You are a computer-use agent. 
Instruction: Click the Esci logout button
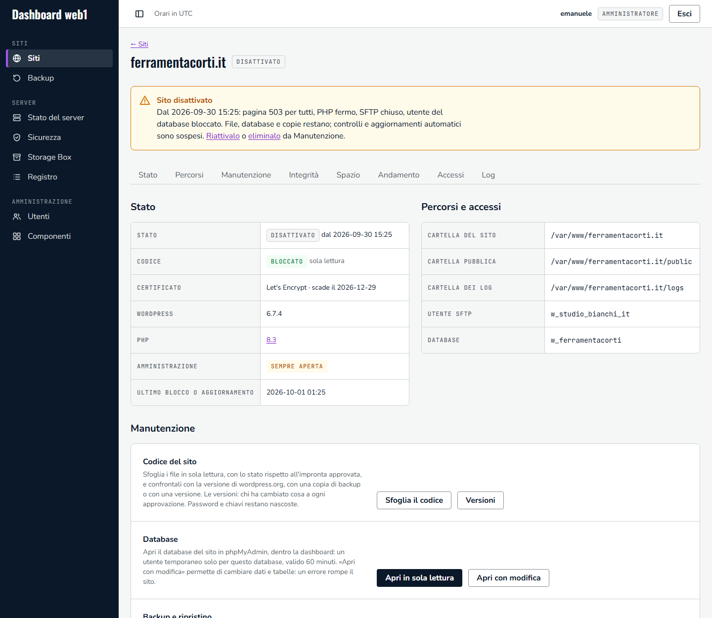(x=684, y=14)
